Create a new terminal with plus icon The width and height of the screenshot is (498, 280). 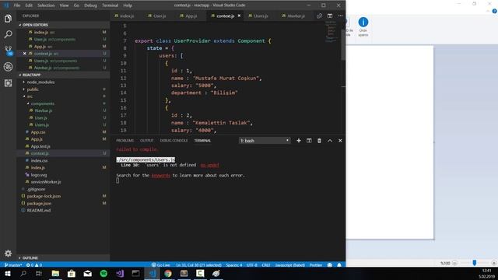click(x=299, y=140)
